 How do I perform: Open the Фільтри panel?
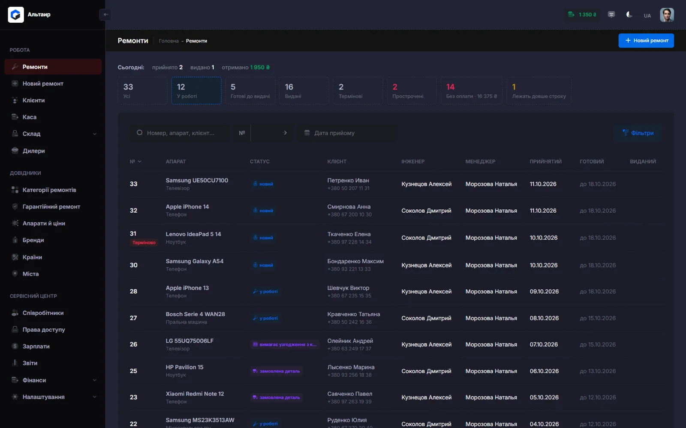click(638, 133)
